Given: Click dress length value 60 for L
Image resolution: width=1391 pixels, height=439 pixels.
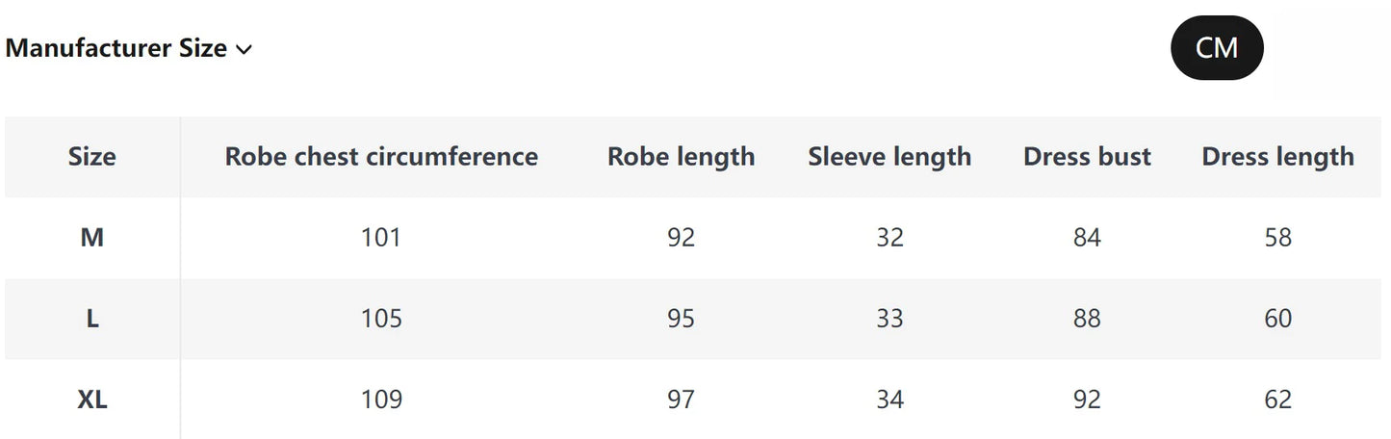Looking at the screenshot, I should coord(1277,319).
